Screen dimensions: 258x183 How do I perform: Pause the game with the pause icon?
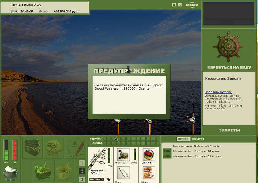point(174,5)
